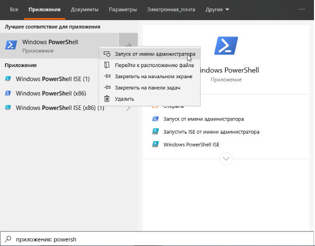Click Windows PowerShell ISE link in preview pane
The height and width of the screenshot is (246, 315).
point(191,145)
